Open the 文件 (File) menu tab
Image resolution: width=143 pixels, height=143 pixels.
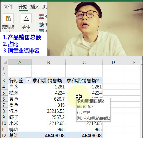tap(8, 7)
